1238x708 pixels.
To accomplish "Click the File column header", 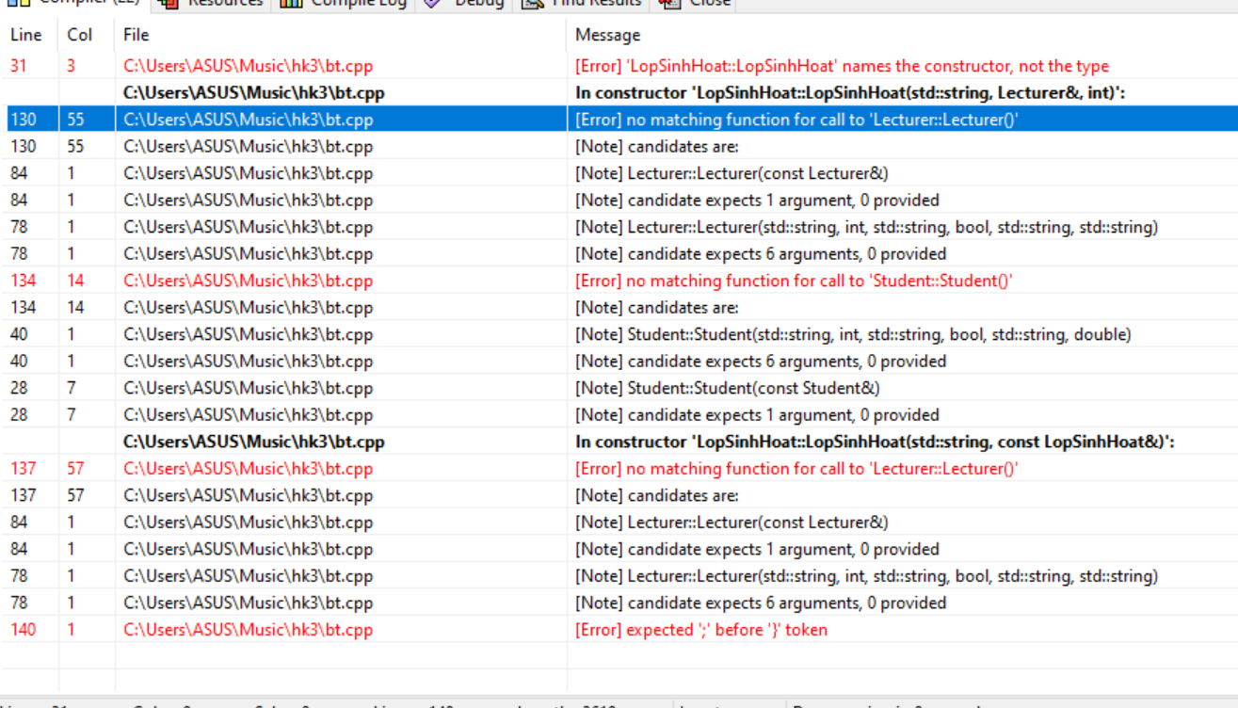I will pyautogui.click(x=137, y=35).
